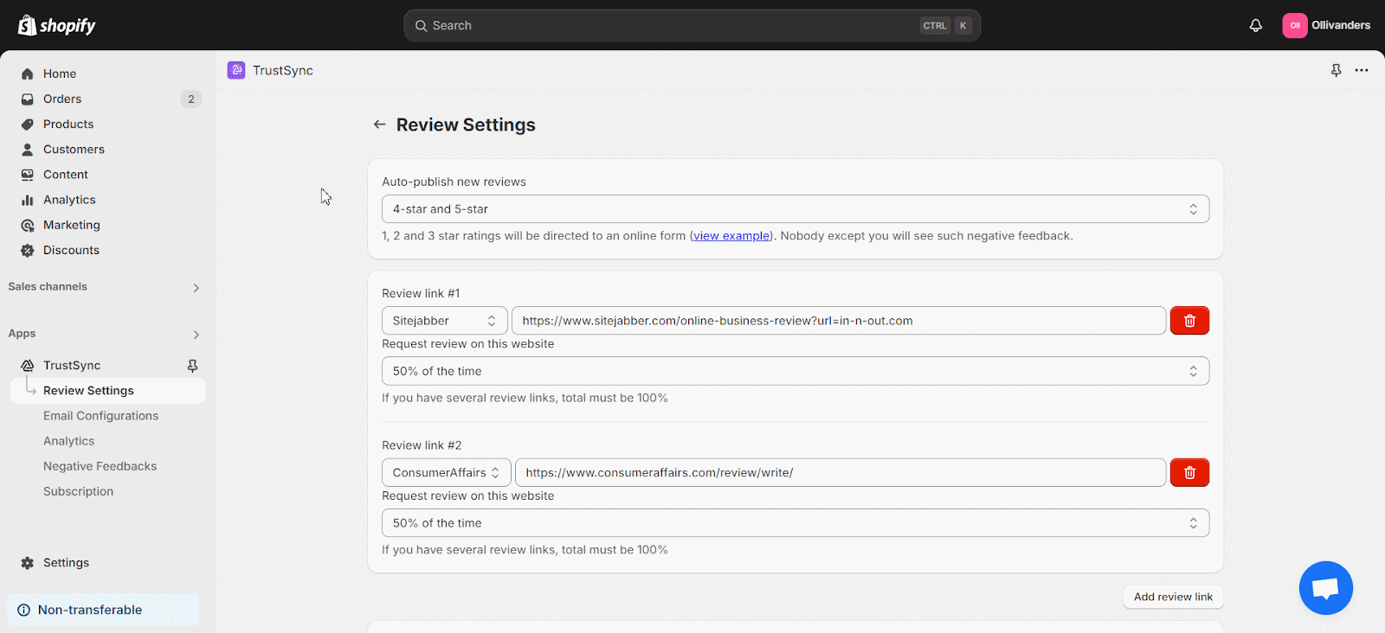Click the Non-transferable info icon
Viewport: 1385px width, 633px height.
coord(24,610)
